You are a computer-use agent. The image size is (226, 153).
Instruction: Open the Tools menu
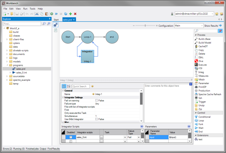32,8
